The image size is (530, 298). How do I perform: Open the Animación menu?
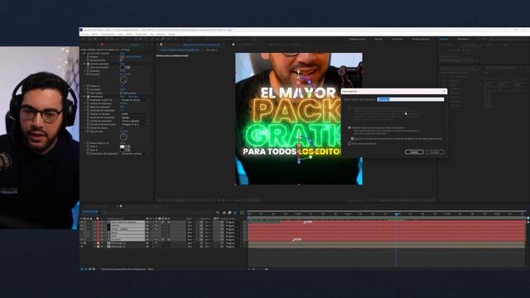click(142, 34)
